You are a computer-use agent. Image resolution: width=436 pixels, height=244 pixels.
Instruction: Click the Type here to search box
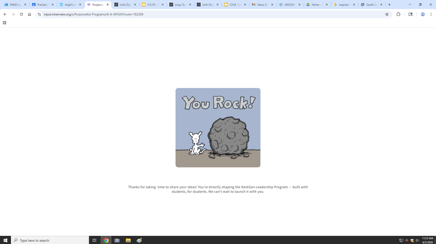tap(50, 240)
